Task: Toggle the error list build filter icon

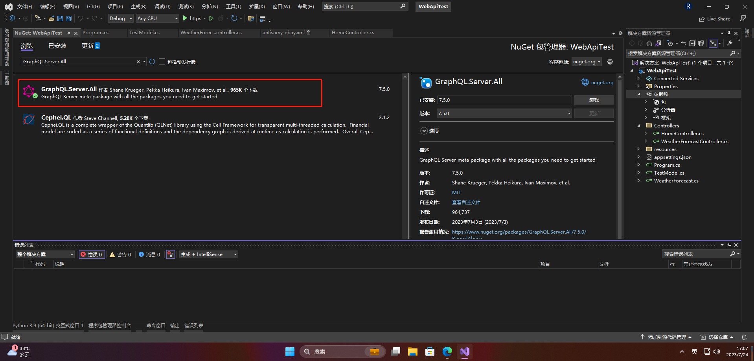Action: pyautogui.click(x=170, y=254)
